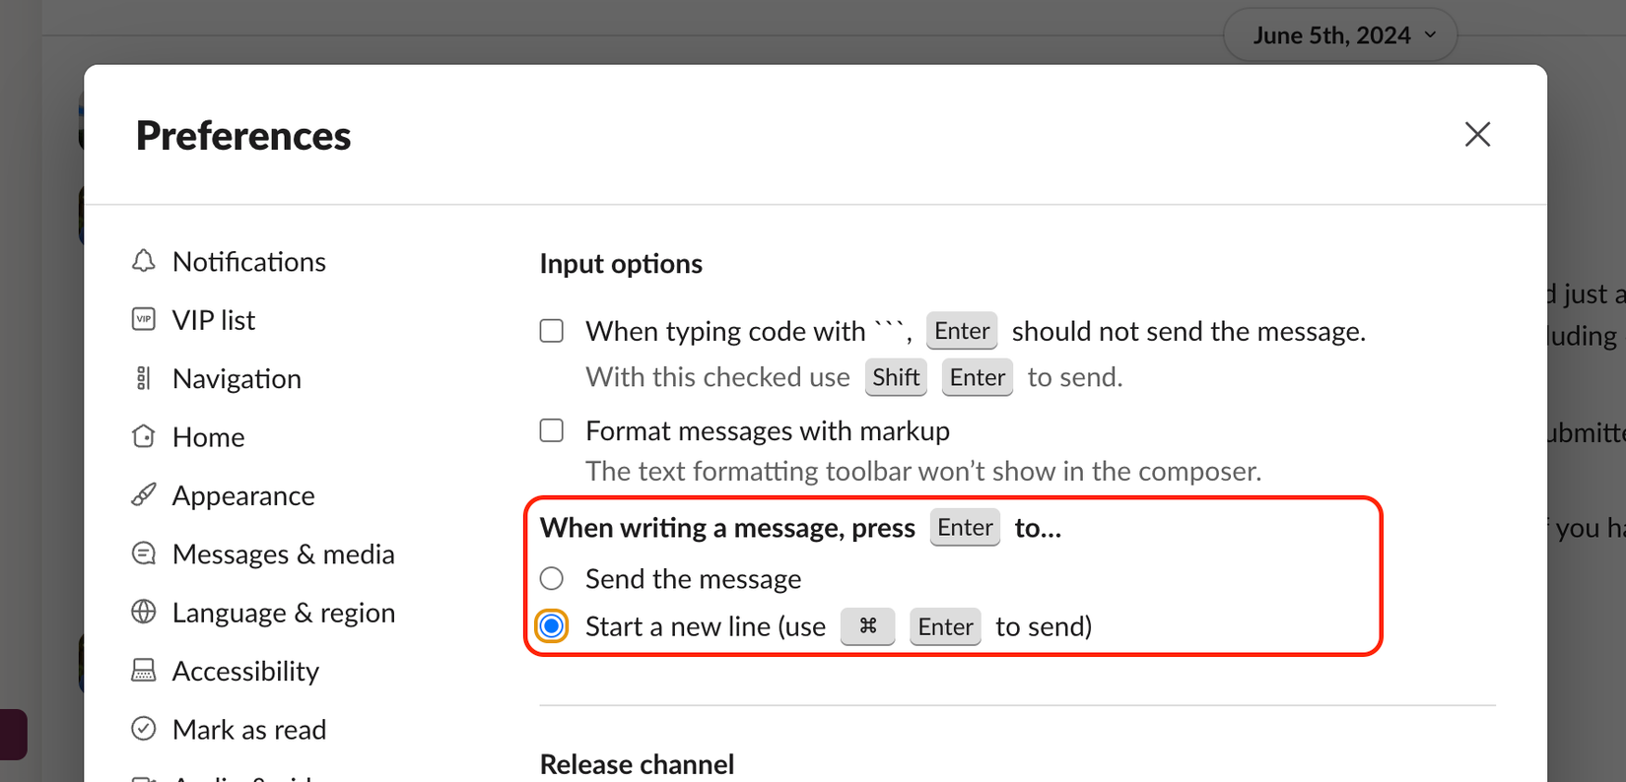This screenshot has width=1626, height=782.
Task: Click the Home house icon
Action: pyautogui.click(x=144, y=435)
